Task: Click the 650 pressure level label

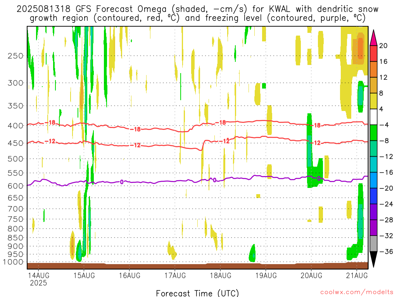Action: (x=16, y=198)
